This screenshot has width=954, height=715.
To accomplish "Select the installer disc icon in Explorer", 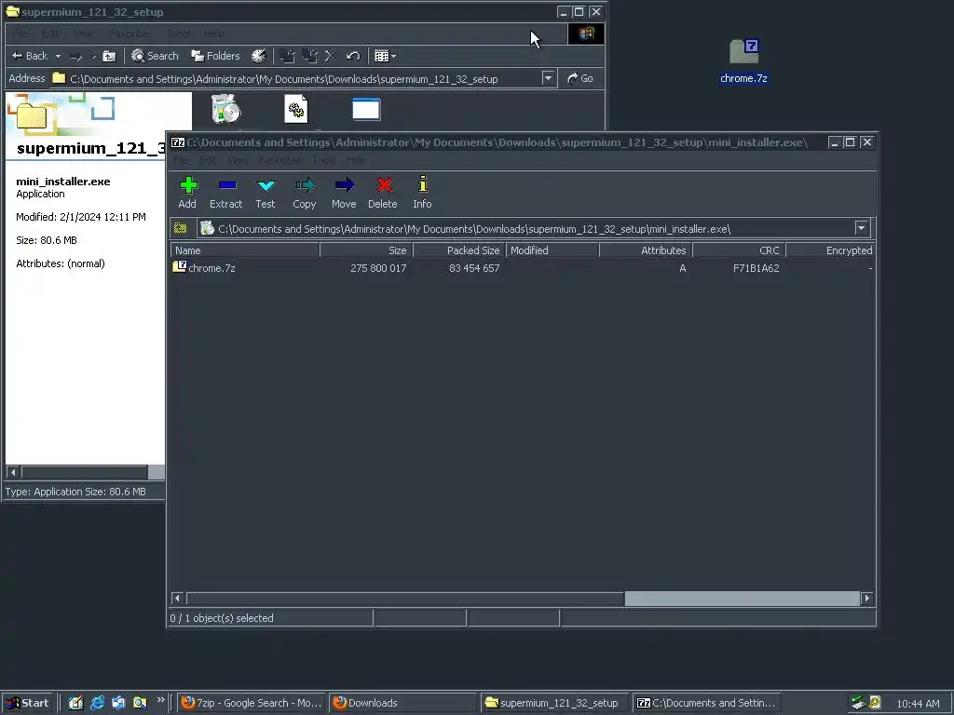I will pyautogui.click(x=225, y=110).
